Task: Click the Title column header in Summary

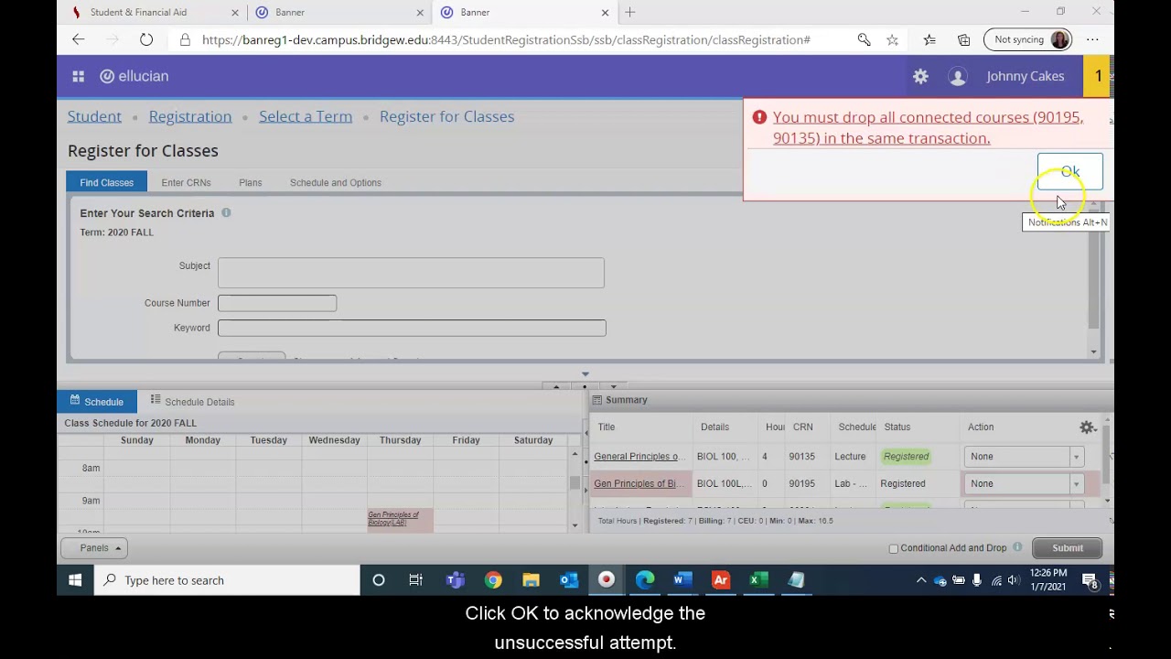Action: tap(607, 427)
